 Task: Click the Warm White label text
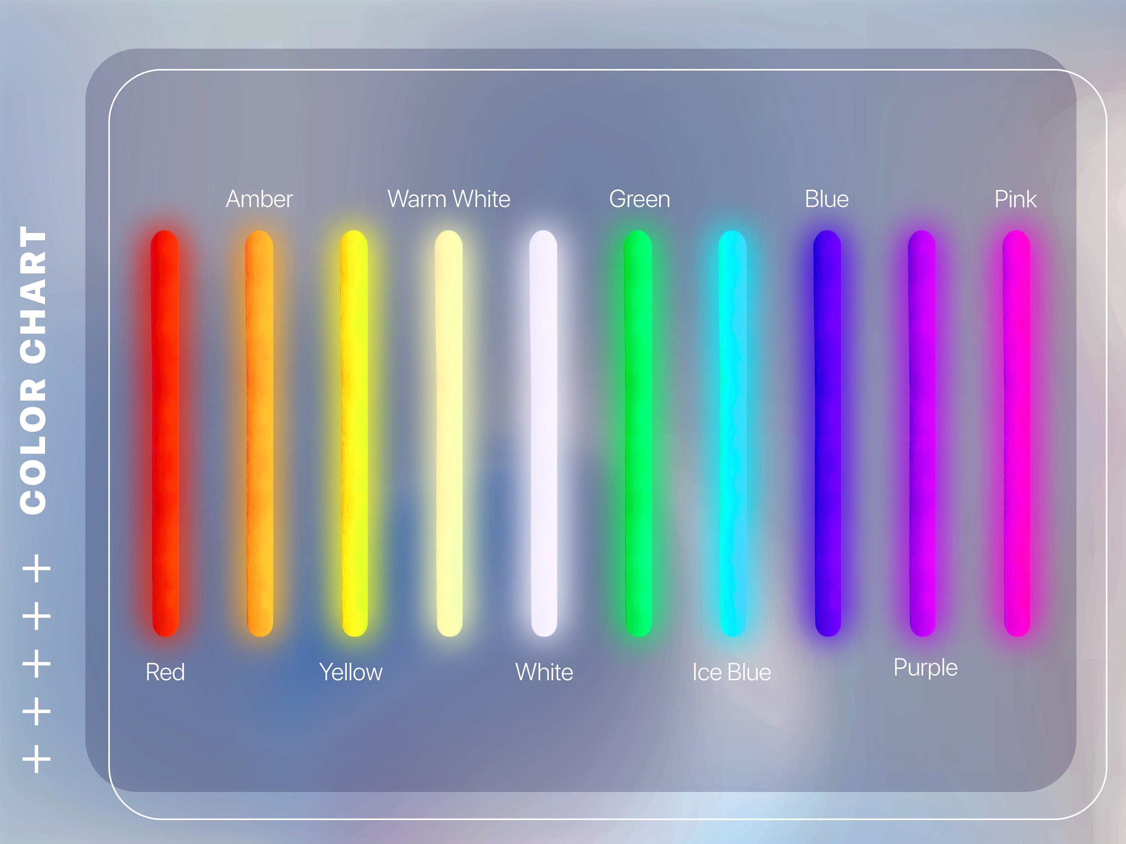(x=449, y=200)
